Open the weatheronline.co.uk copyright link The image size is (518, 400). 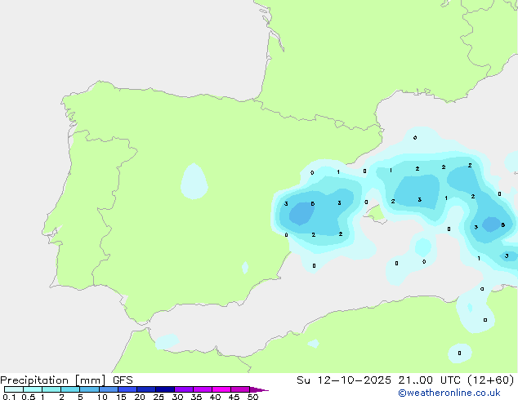pyautogui.click(x=449, y=393)
